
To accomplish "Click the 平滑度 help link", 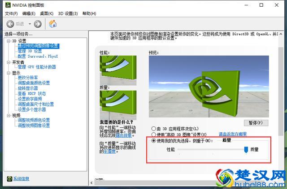I will [109, 151].
